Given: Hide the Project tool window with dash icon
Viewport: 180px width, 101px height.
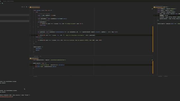Looking at the screenshot, I should pos(28,7).
